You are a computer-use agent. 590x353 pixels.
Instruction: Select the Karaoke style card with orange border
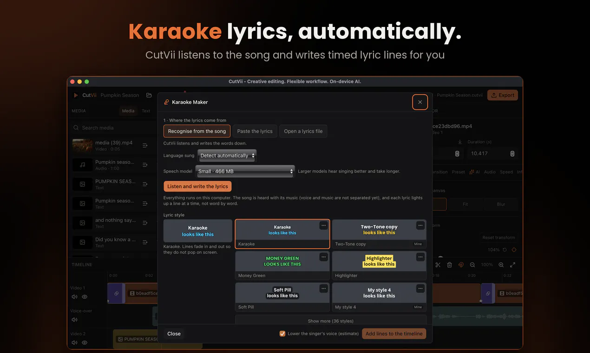click(282, 234)
